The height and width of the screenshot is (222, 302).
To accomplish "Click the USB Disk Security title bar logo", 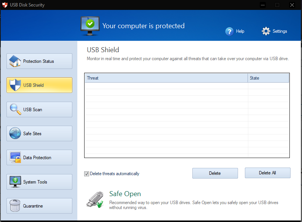I will pyautogui.click(x=5, y=5).
